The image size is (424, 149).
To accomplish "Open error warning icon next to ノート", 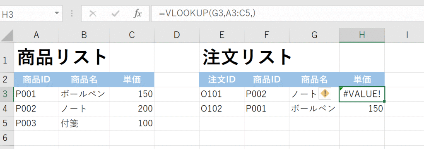I will click(x=325, y=94).
